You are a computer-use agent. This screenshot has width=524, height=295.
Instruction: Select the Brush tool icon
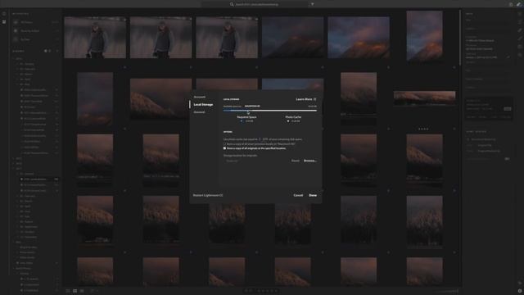(x=520, y=39)
